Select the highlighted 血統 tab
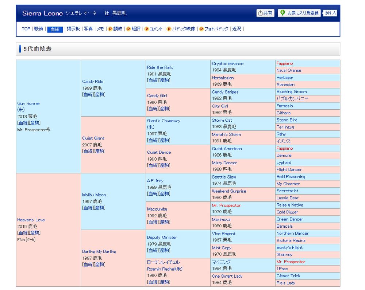The height and width of the screenshot is (290, 365). coord(55,29)
